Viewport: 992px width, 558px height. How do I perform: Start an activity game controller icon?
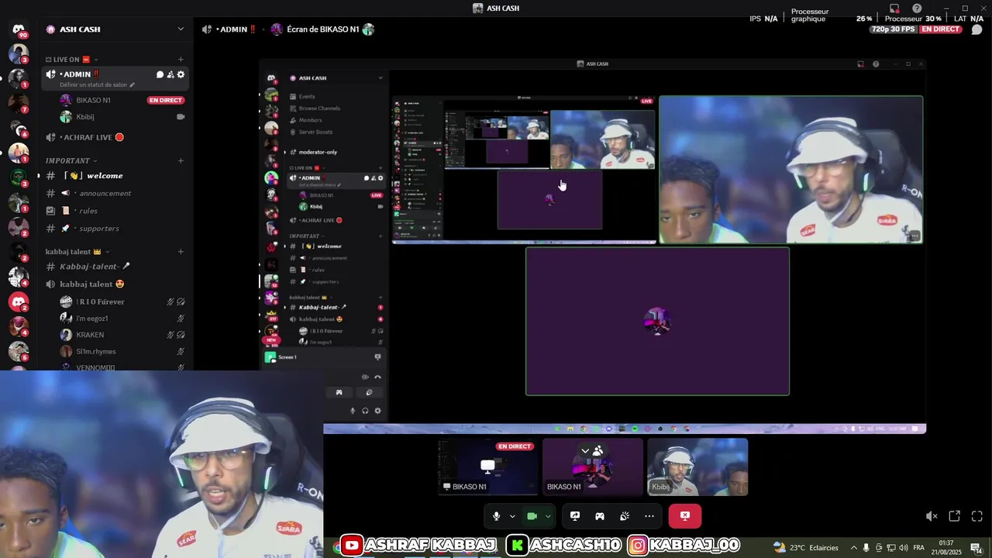click(600, 516)
